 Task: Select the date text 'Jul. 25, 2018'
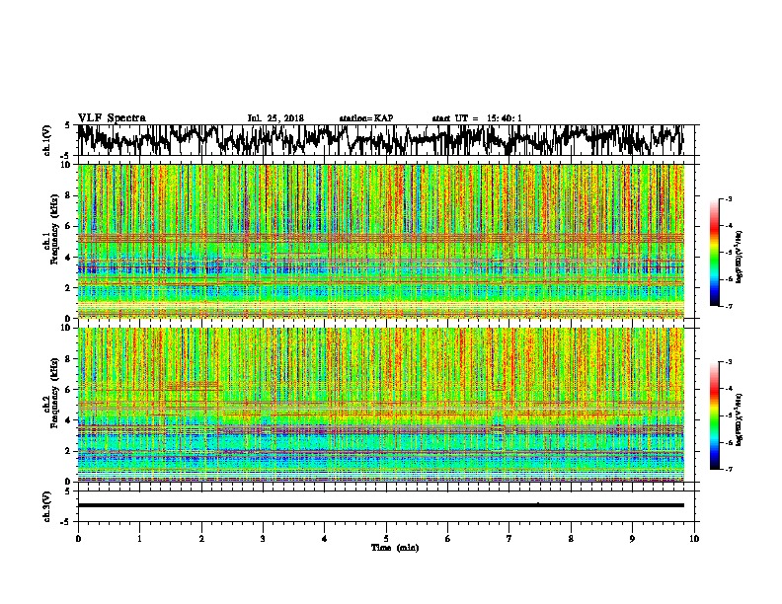275,118
